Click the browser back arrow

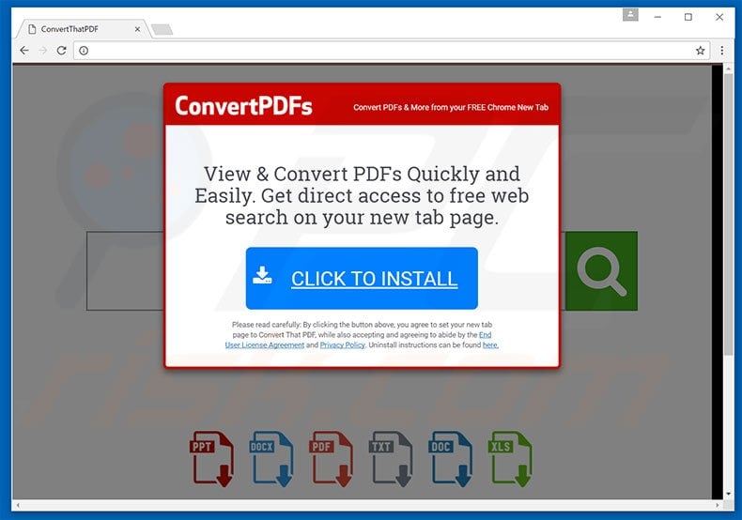(24, 50)
